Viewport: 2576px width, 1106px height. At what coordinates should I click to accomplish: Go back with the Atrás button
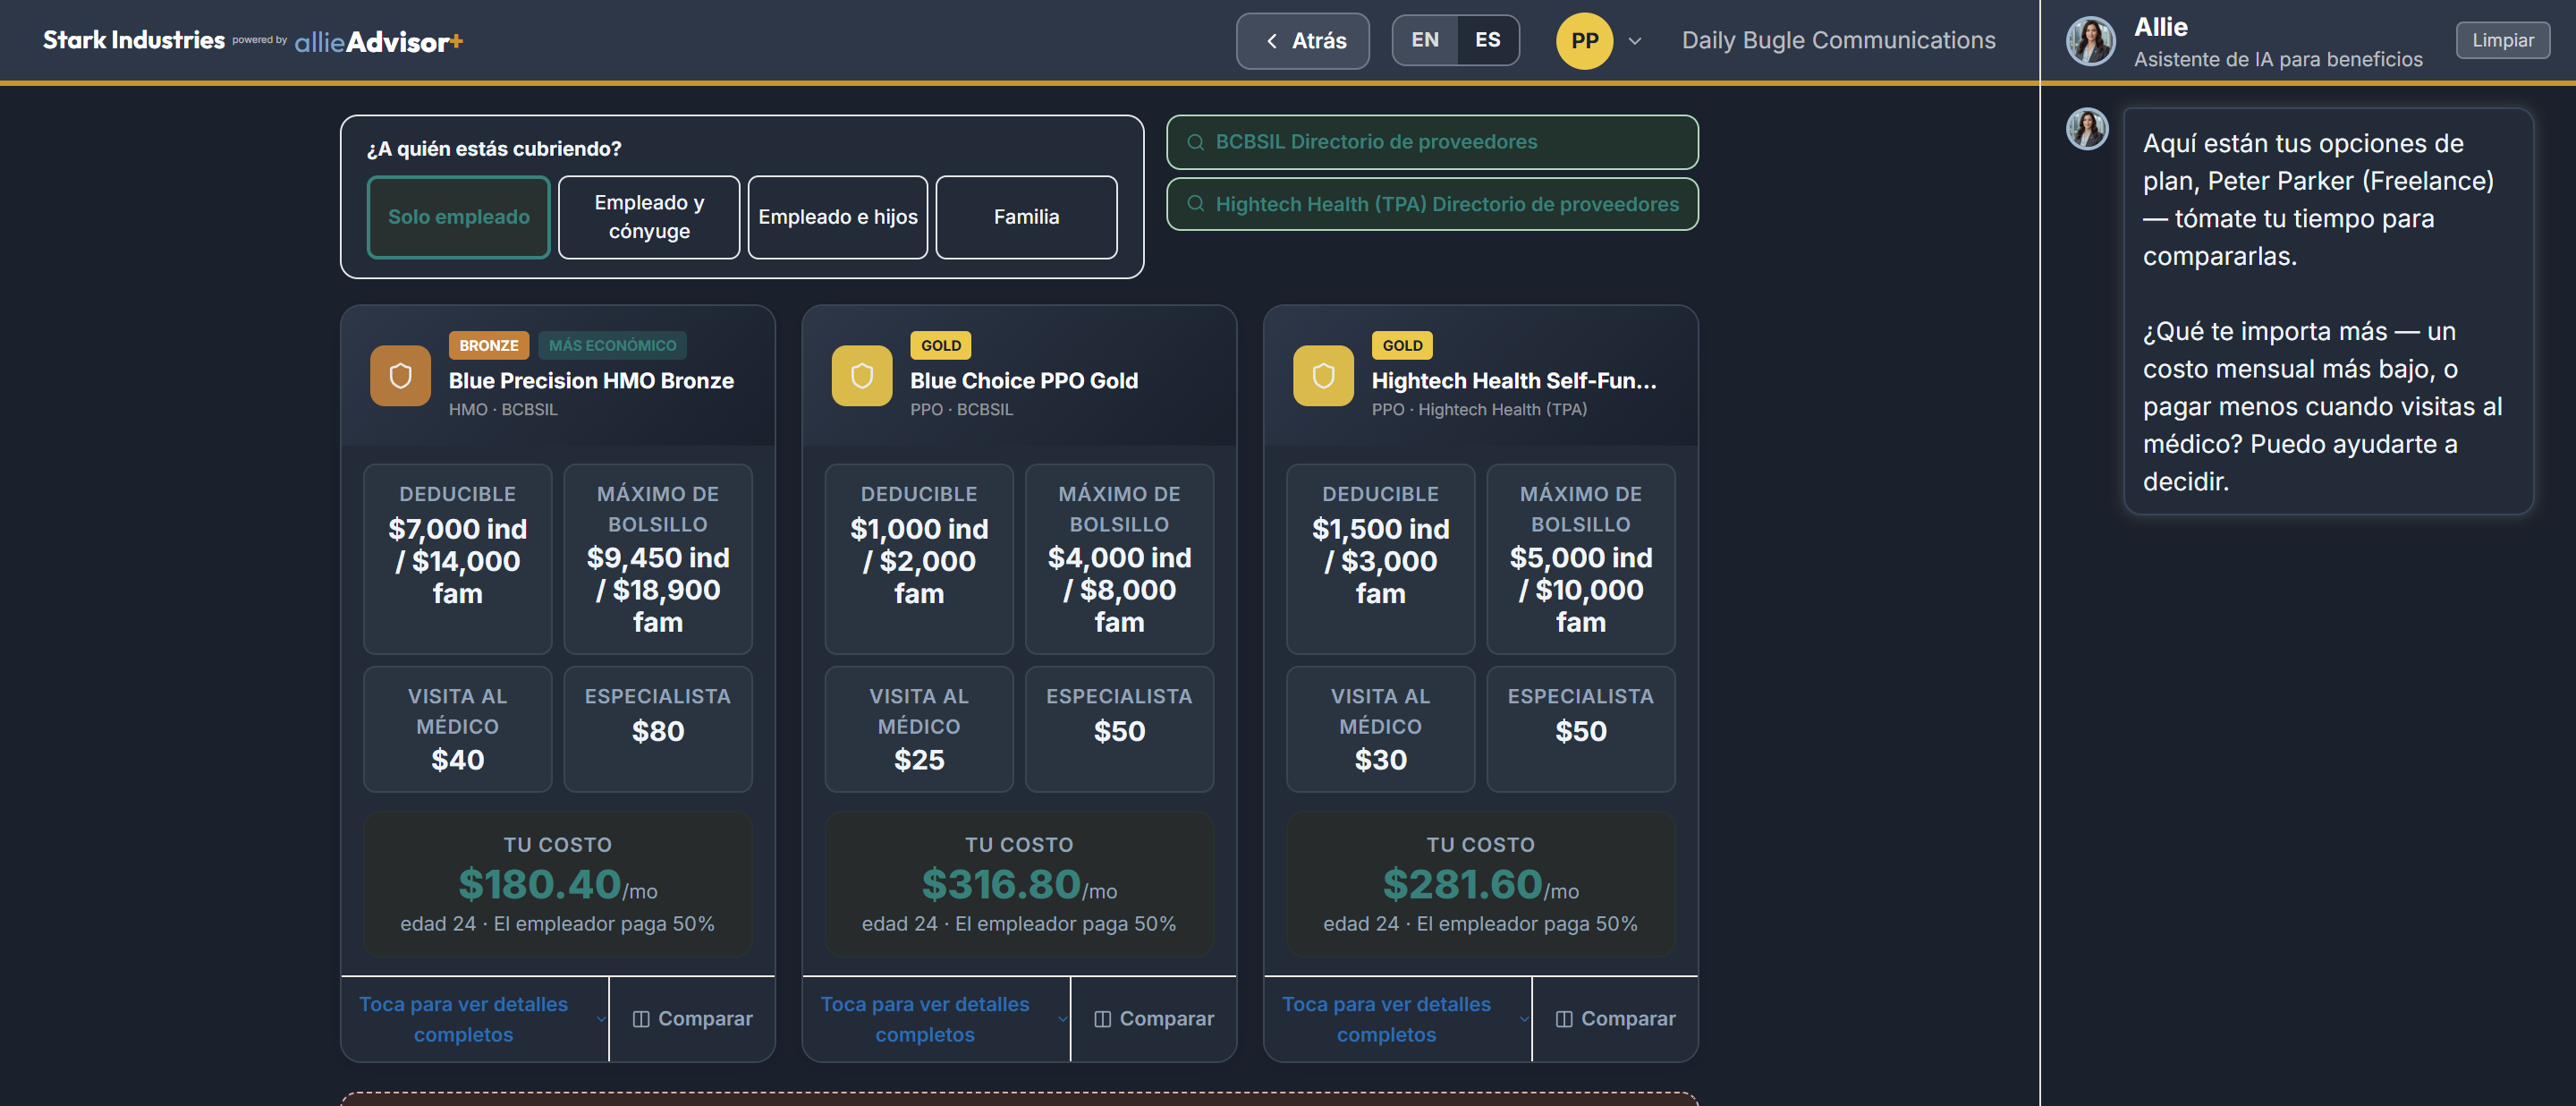click(x=1303, y=41)
